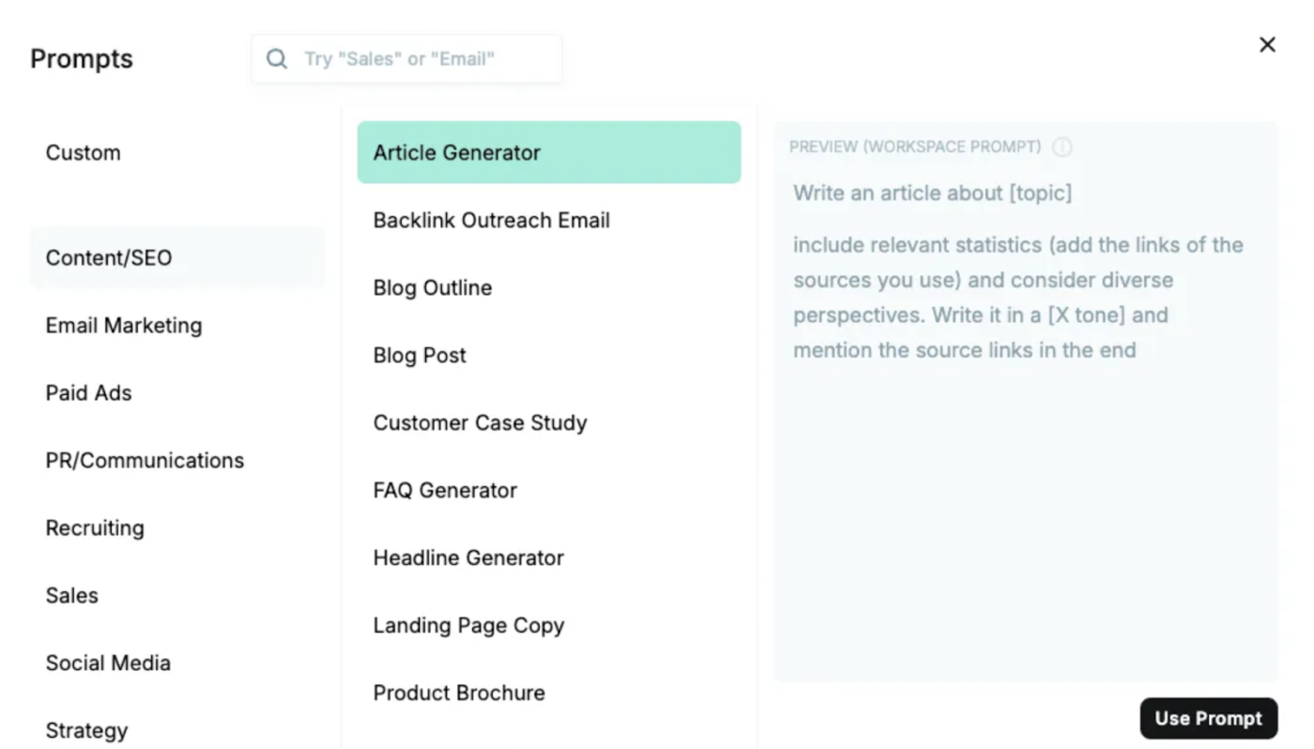Click the search magnifier icon
This screenshot has width=1314, height=749.
pyautogui.click(x=276, y=59)
